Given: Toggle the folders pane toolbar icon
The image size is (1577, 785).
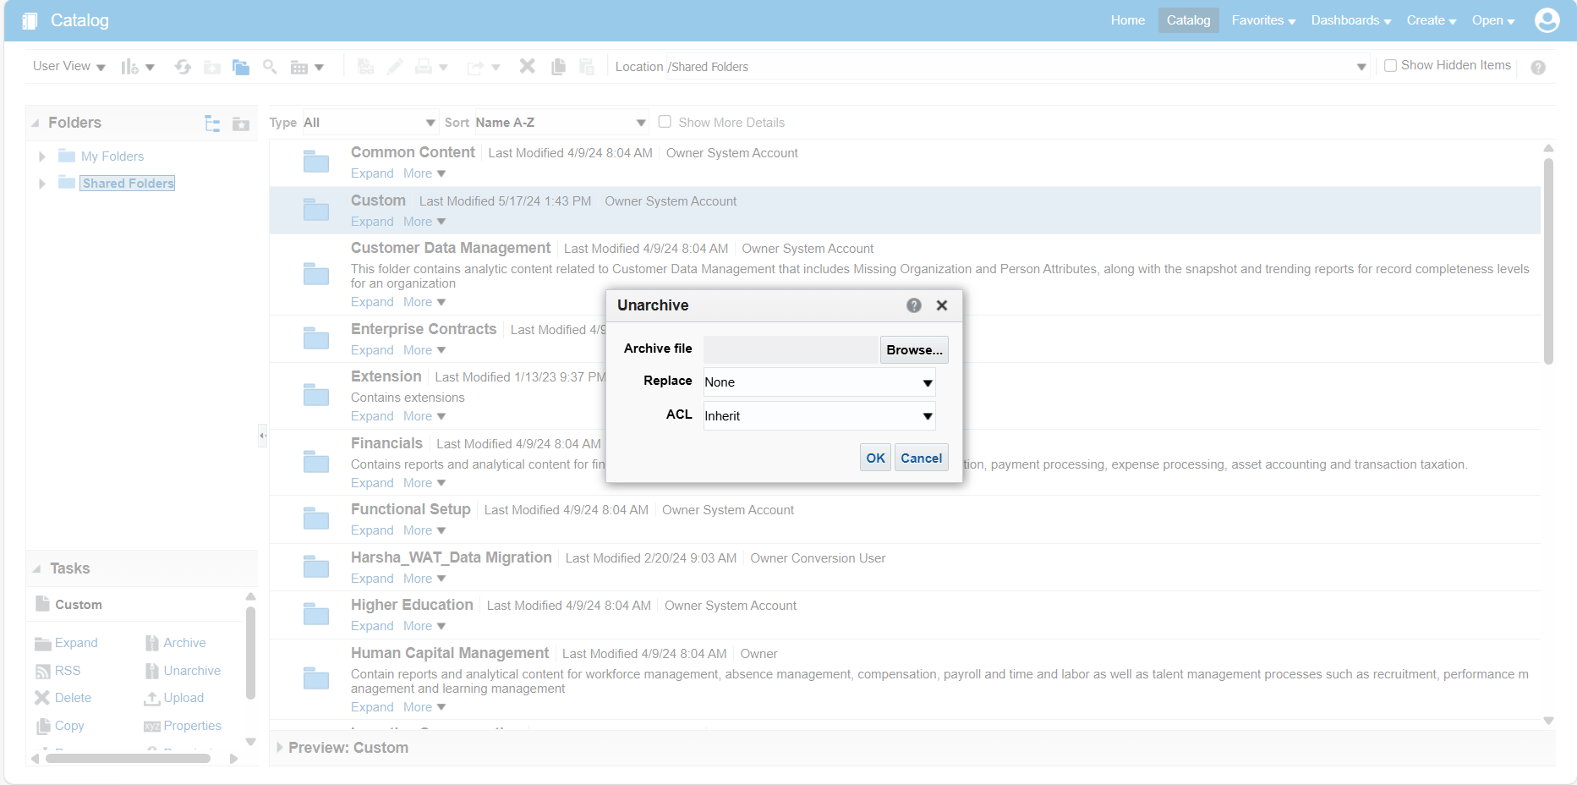Looking at the screenshot, I should click(x=241, y=67).
